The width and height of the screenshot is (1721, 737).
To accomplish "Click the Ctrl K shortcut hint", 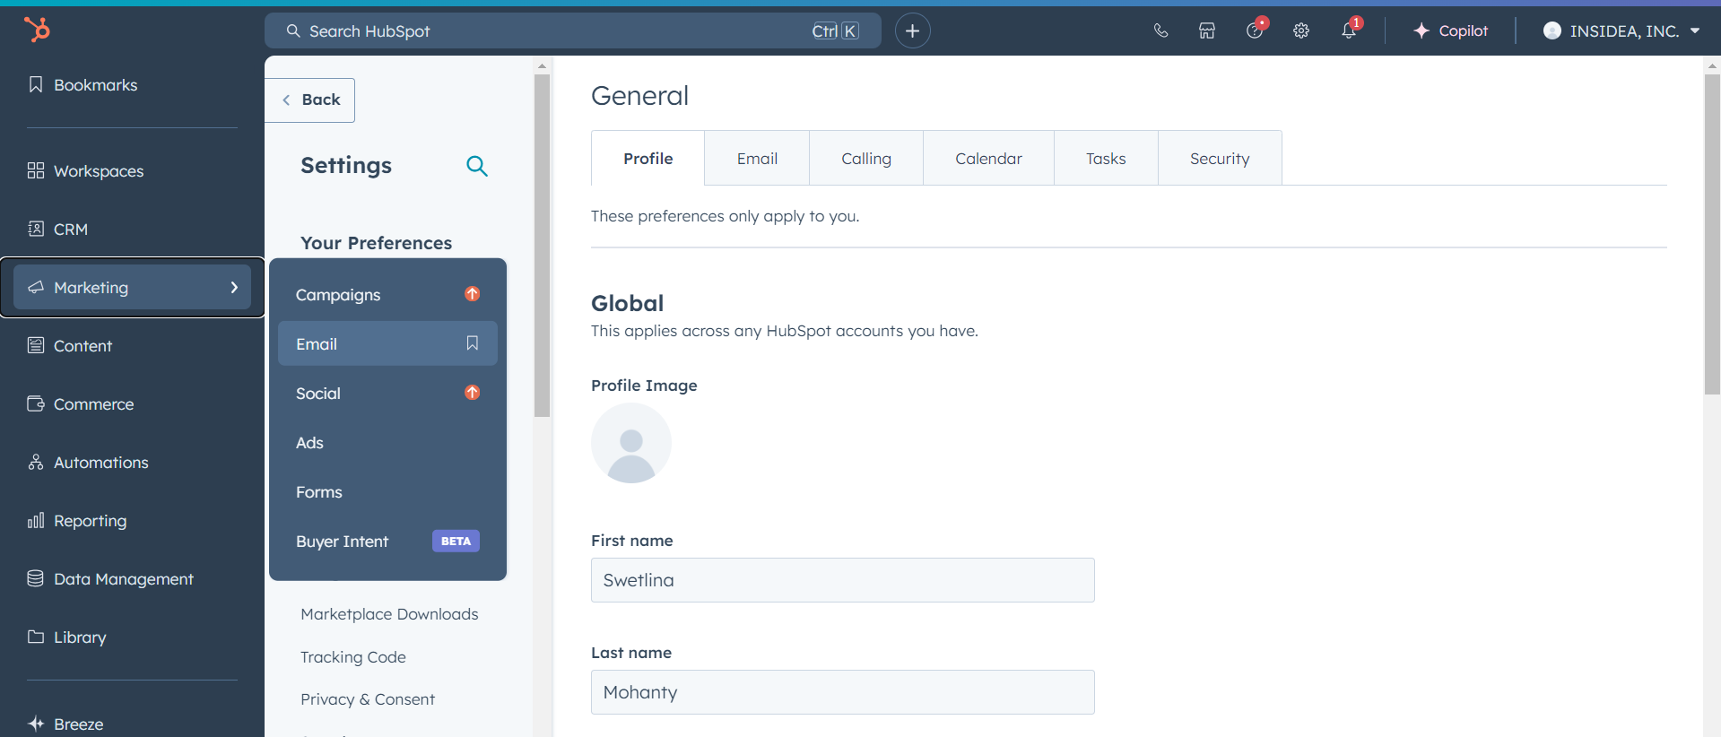I will [x=835, y=31].
